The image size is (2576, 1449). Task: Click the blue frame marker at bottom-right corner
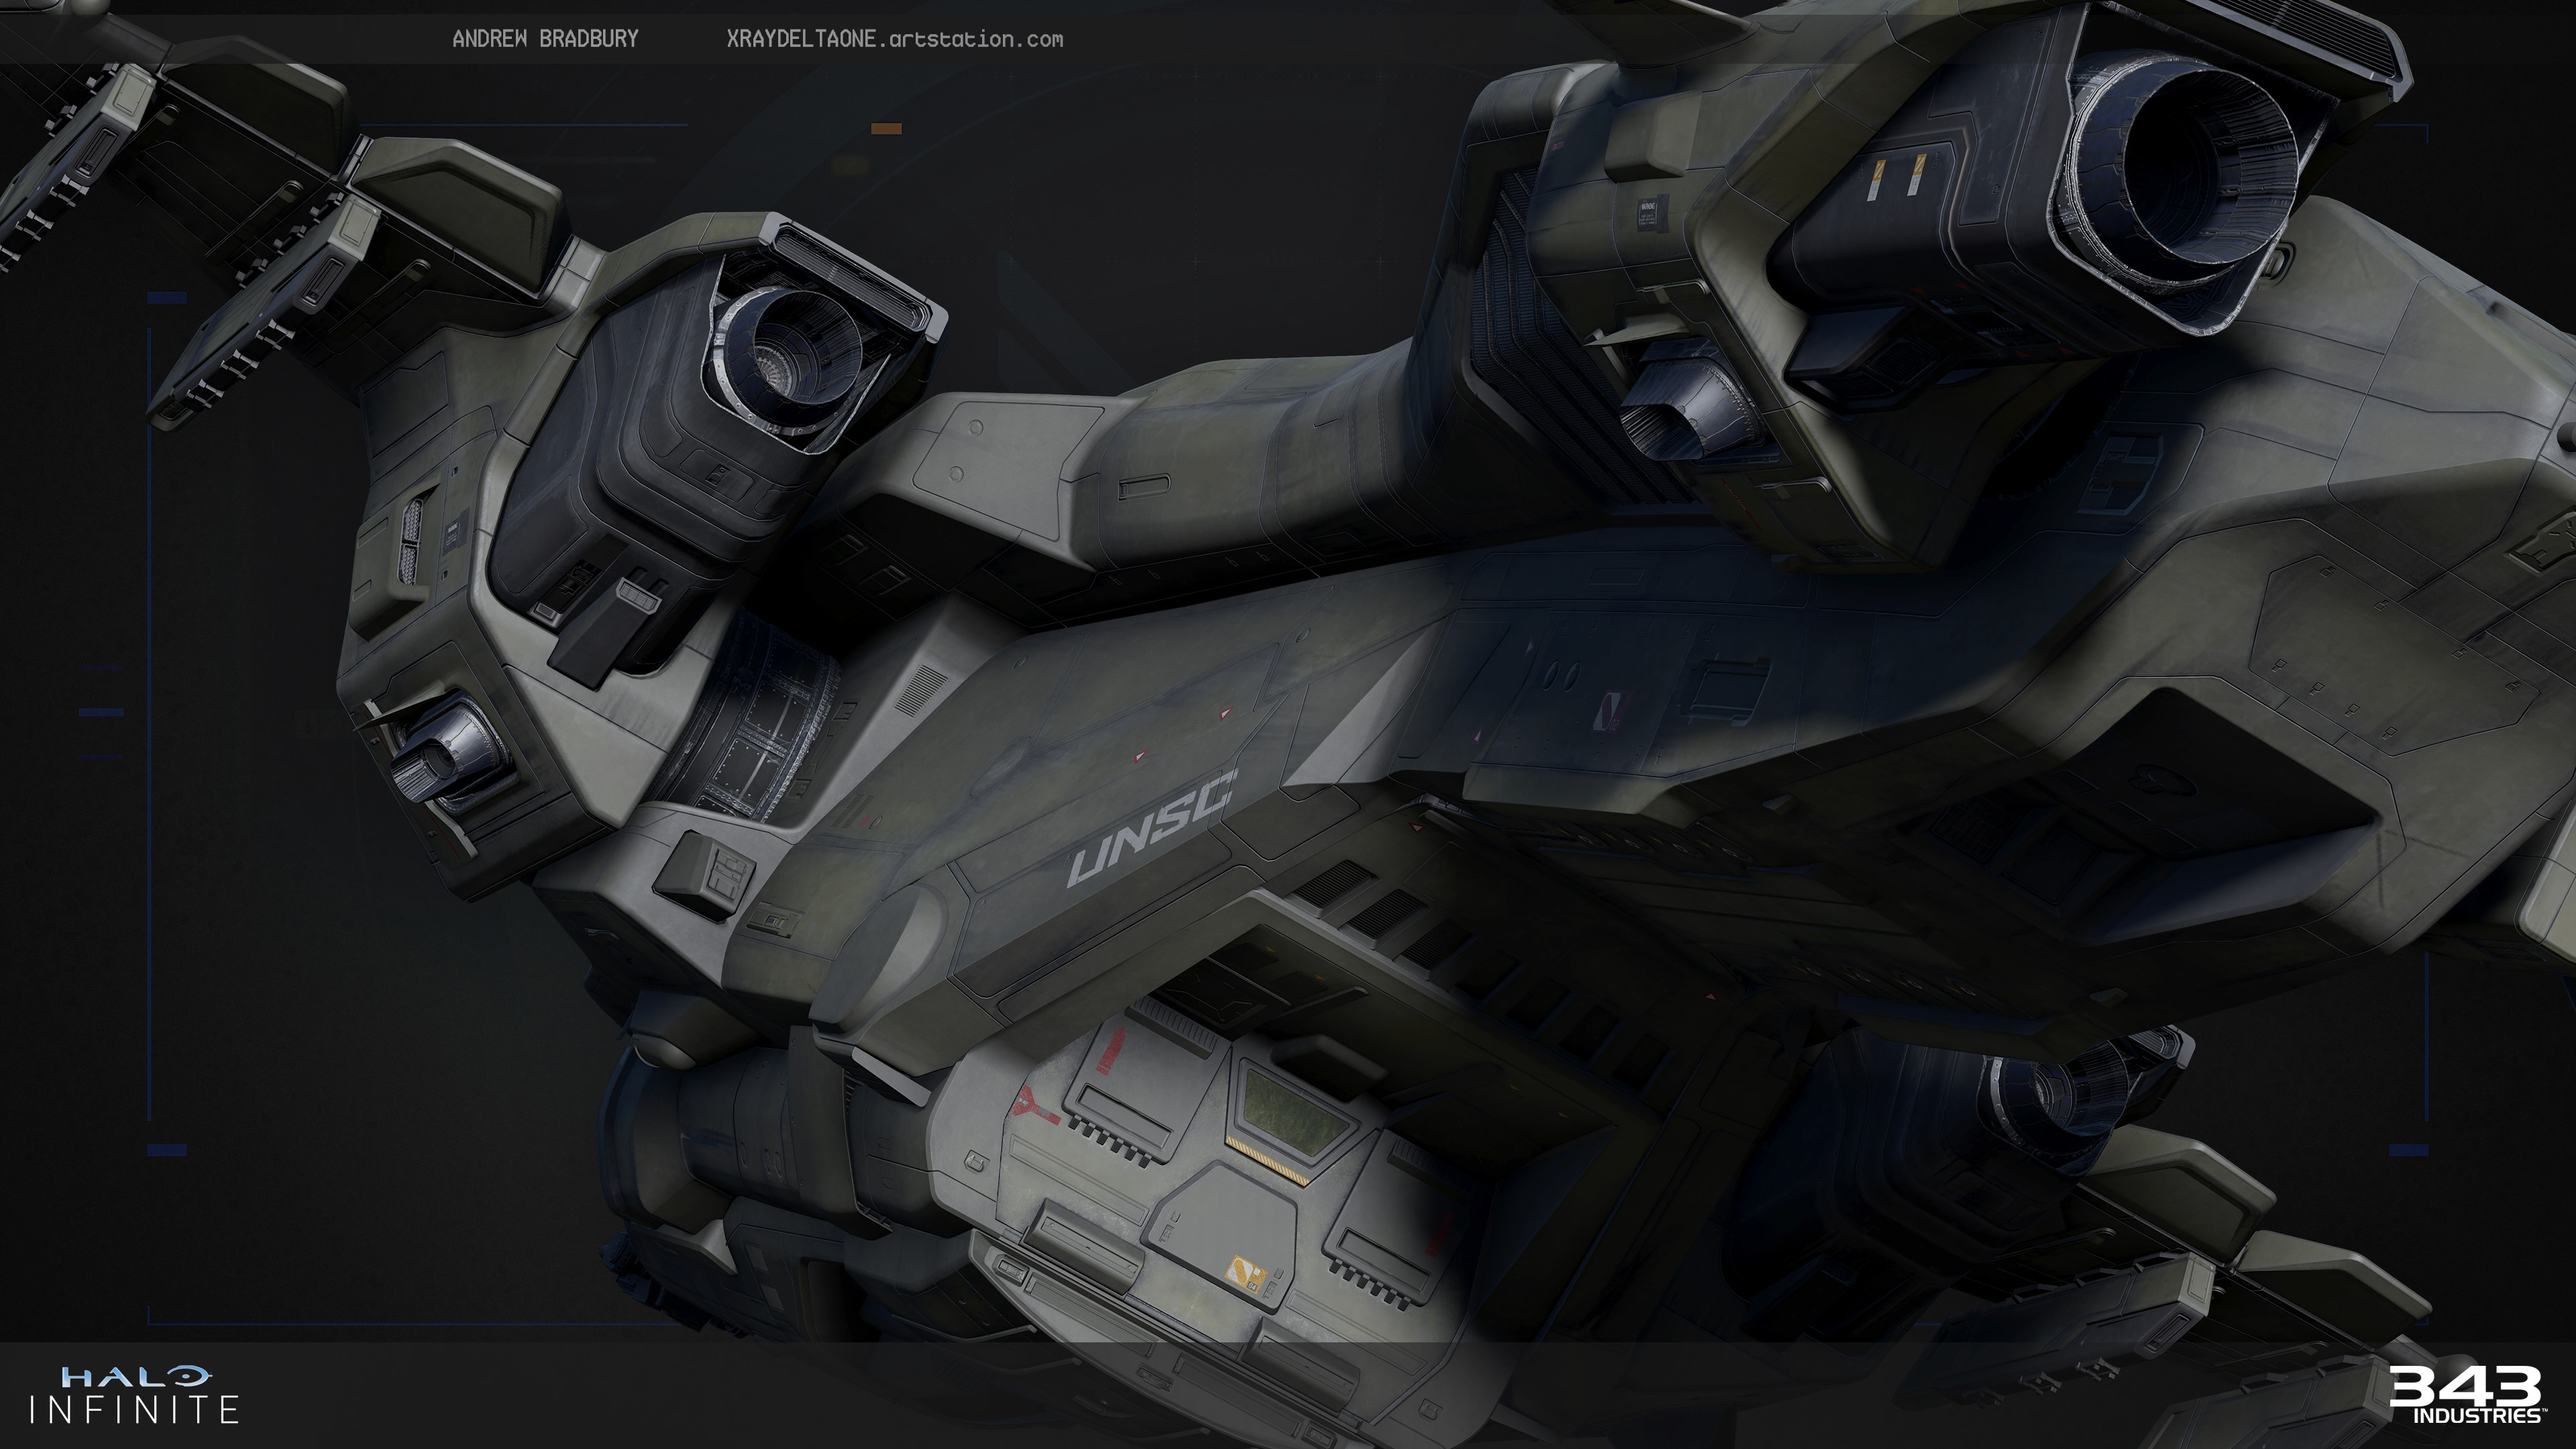pos(2408,1150)
